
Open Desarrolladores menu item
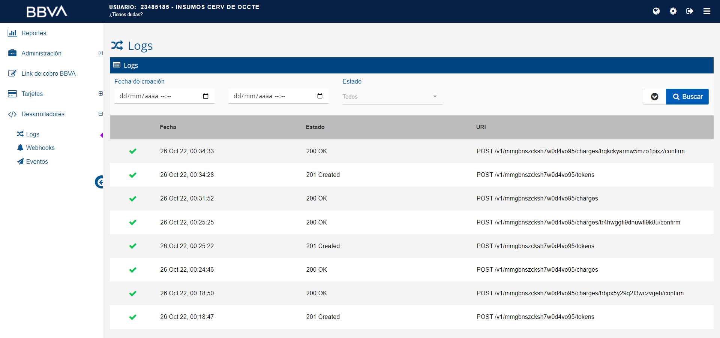point(43,114)
